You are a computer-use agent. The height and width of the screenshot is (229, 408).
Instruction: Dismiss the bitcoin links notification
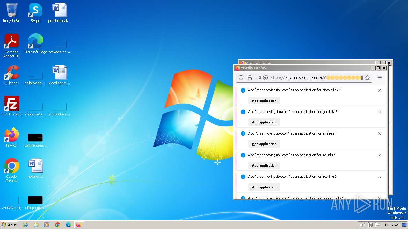coord(380,90)
